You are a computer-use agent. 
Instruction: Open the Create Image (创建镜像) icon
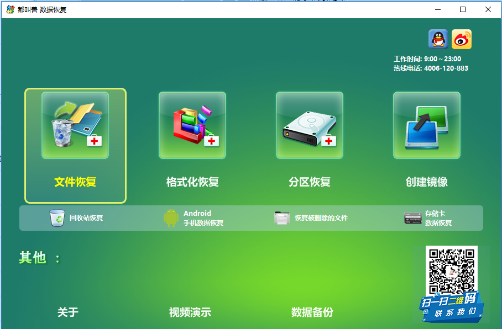[427, 125]
